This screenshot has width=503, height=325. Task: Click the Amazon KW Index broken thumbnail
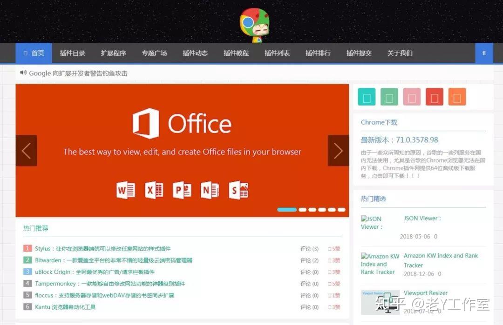coord(380,264)
